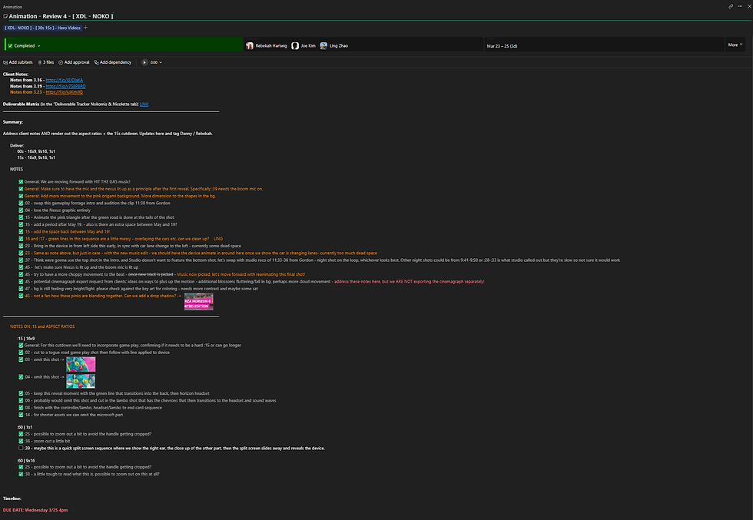The height and width of the screenshot is (520, 753).
Task: Toggle the Completed status checkbox
Action: 10,45
